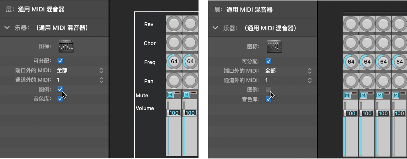Click third channel's second-row knob in unlabeled mixer
The height and width of the screenshot is (159, 407).
(x=384, y=43)
